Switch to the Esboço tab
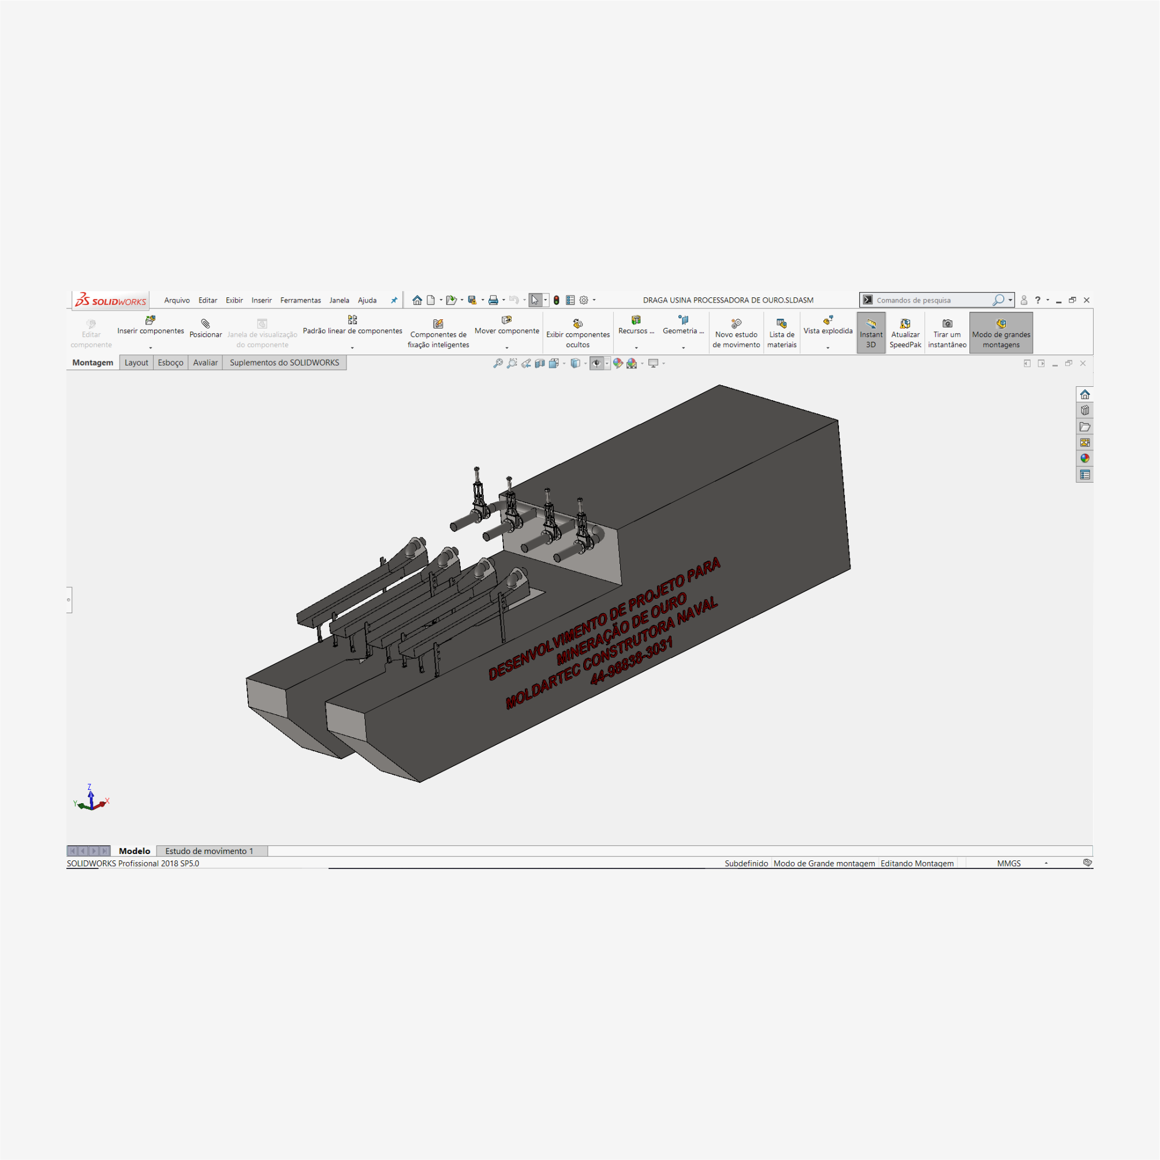This screenshot has height=1160, width=1160. tap(170, 363)
